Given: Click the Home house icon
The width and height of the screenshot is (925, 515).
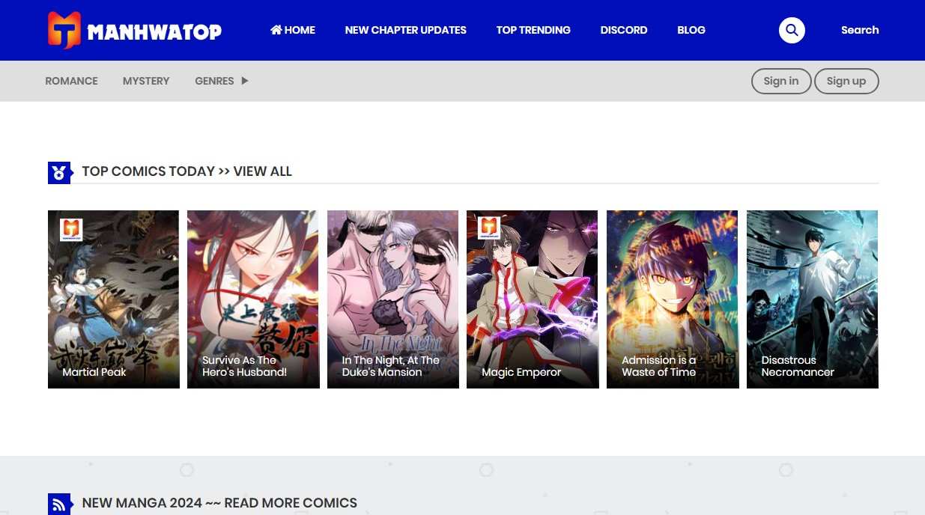Looking at the screenshot, I should pyautogui.click(x=276, y=30).
